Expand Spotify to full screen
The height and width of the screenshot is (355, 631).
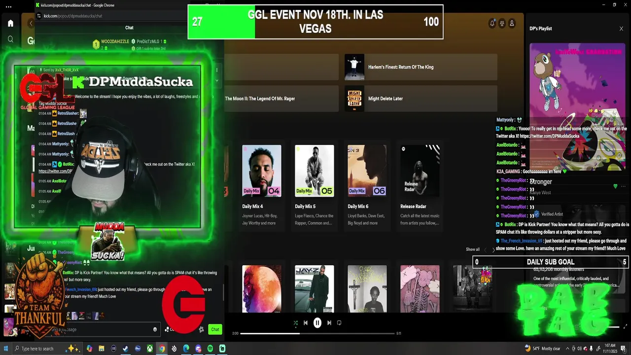tap(626, 326)
